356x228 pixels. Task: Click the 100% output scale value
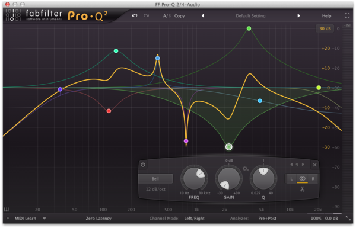point(316,219)
